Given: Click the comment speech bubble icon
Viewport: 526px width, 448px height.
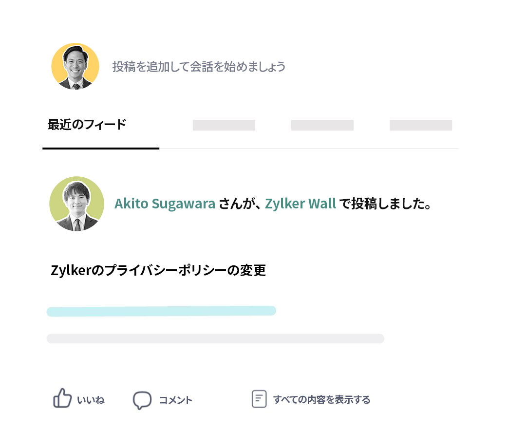Looking at the screenshot, I should point(142,400).
